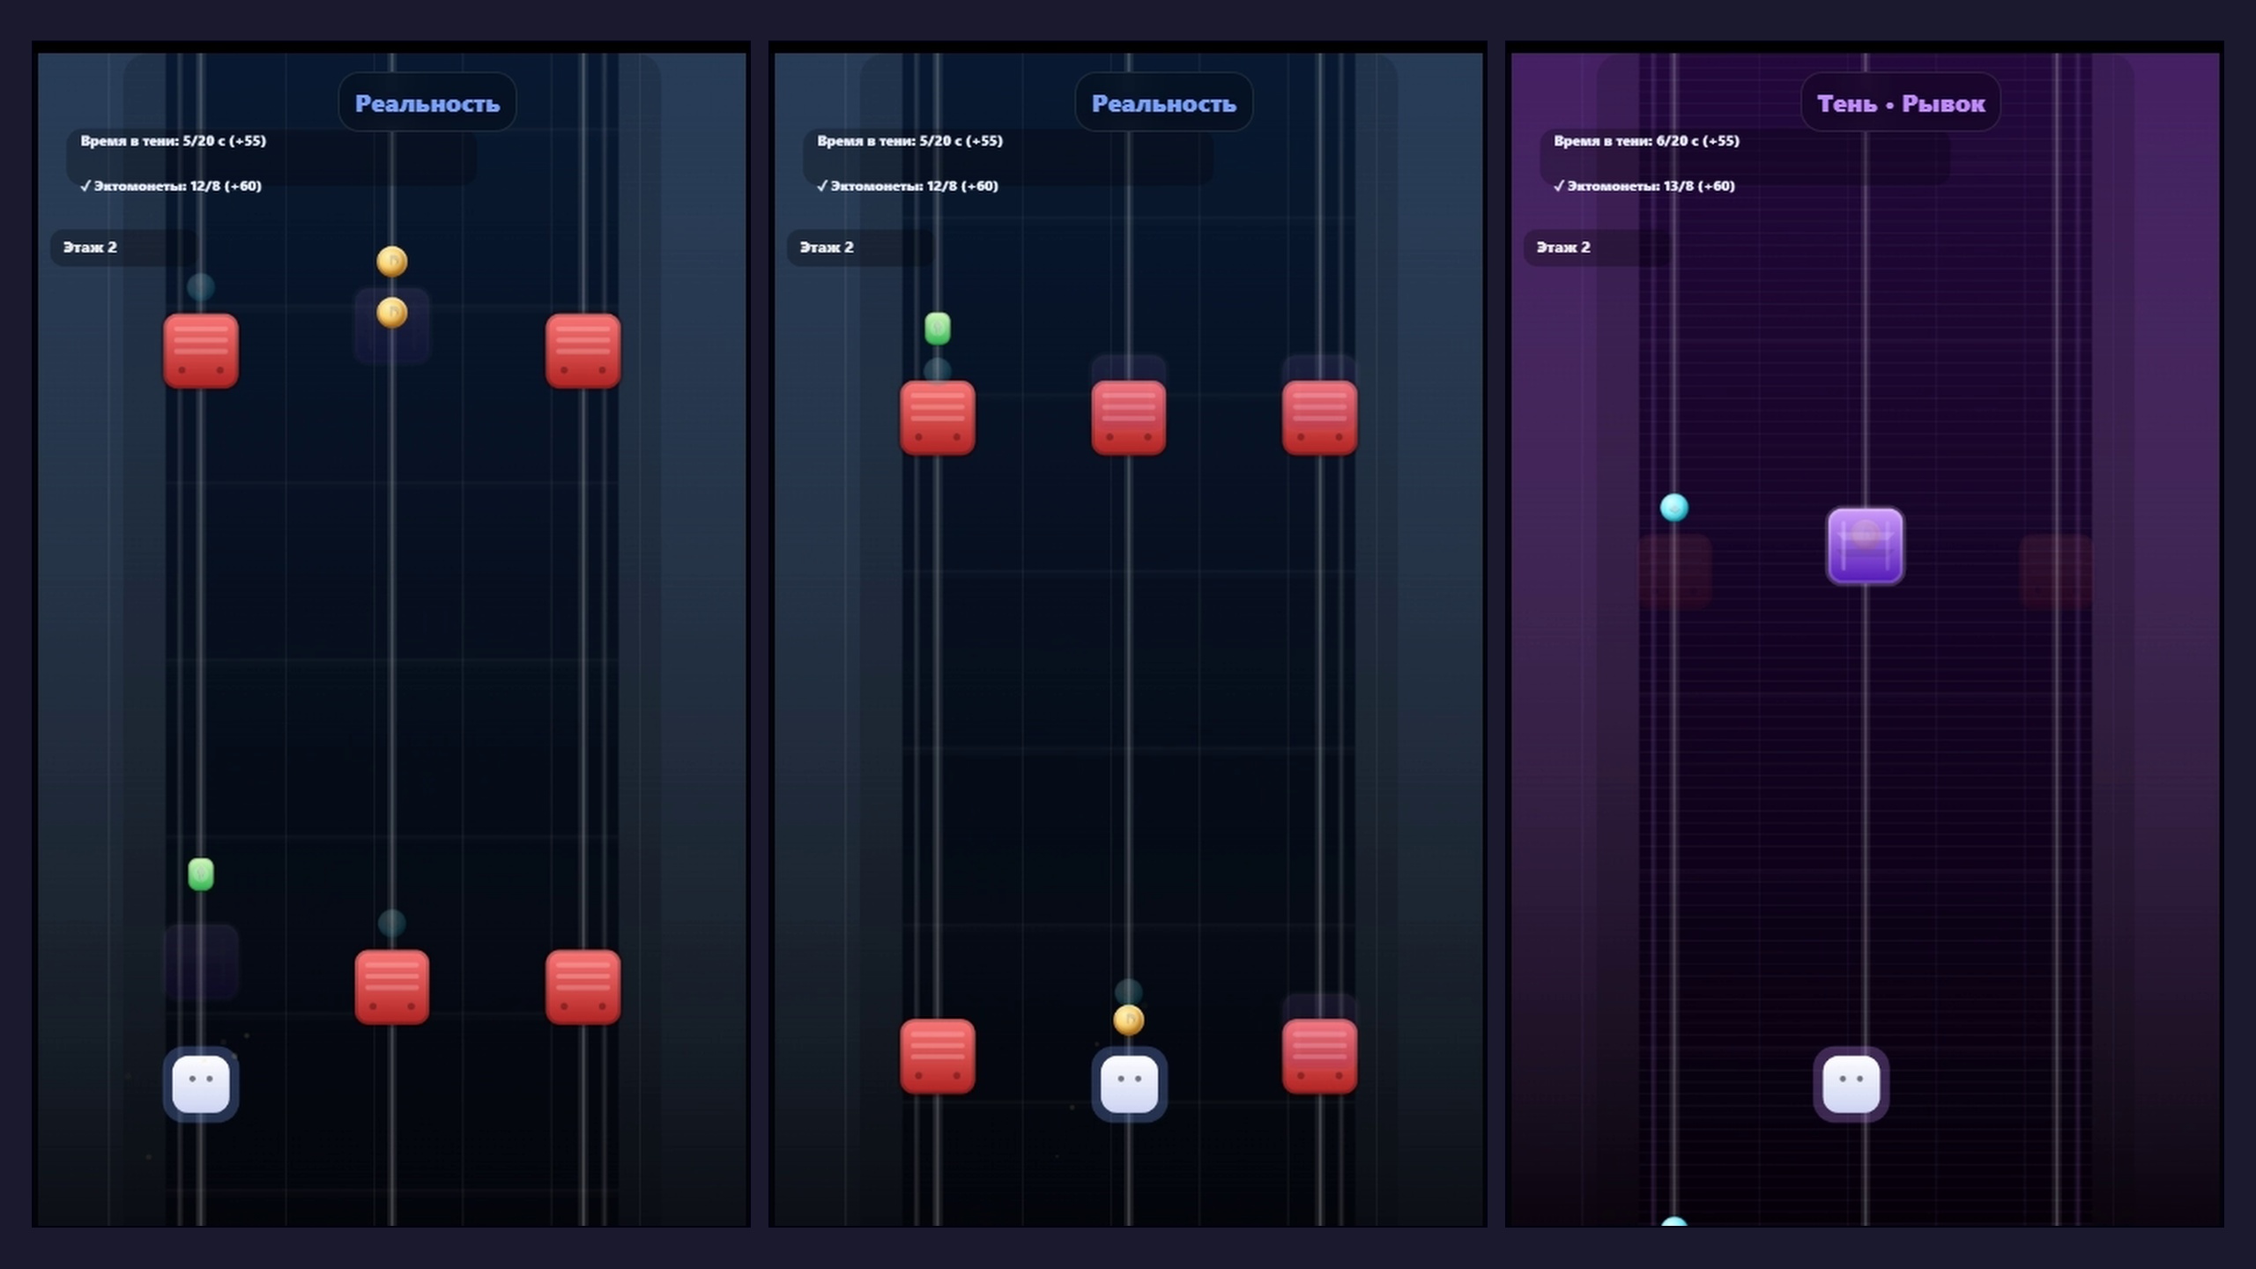Select the white player cube in left panel
Screen dimensions: 2256x1269
click(200, 1086)
